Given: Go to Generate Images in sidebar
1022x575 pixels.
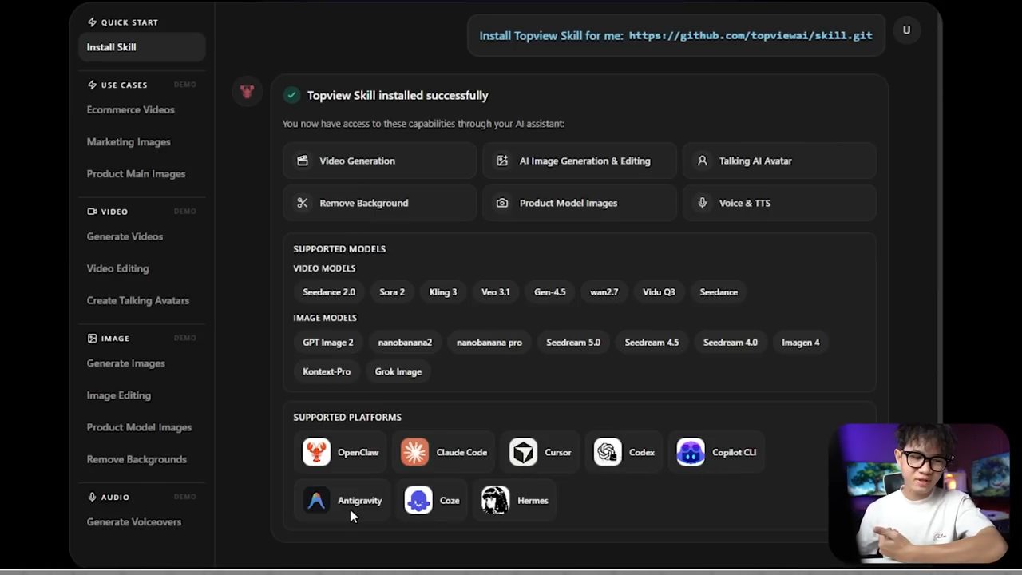Looking at the screenshot, I should pyautogui.click(x=126, y=363).
